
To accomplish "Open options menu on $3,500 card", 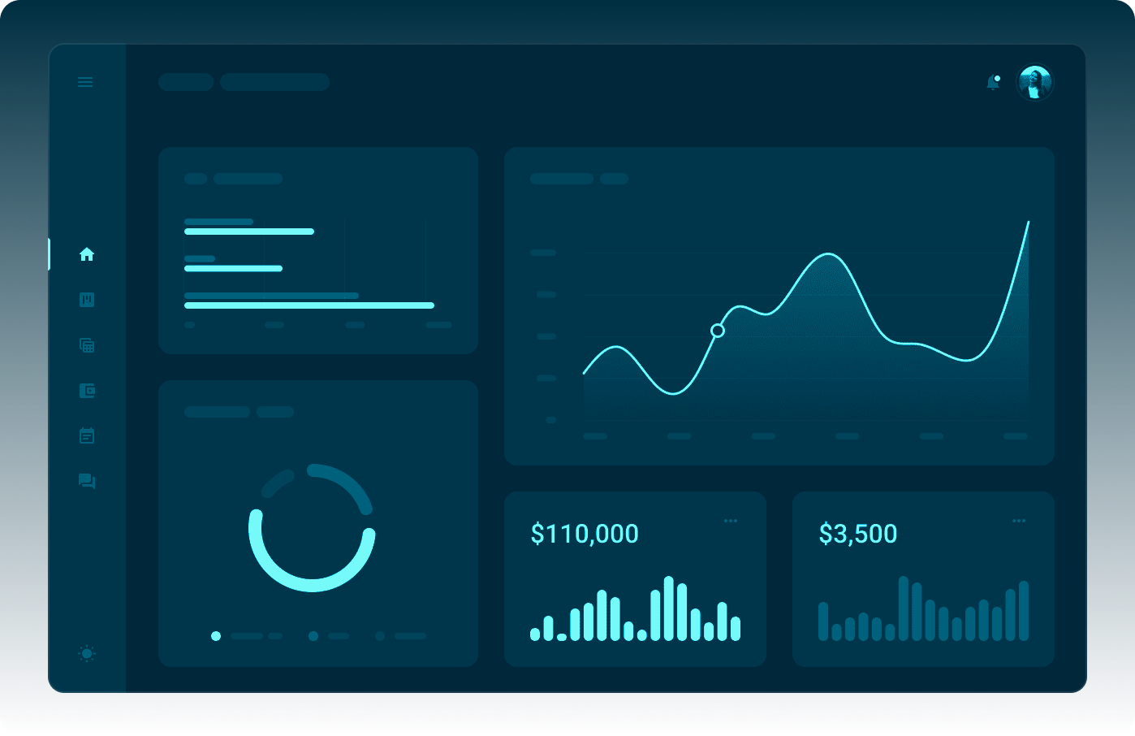I will pos(1019,521).
